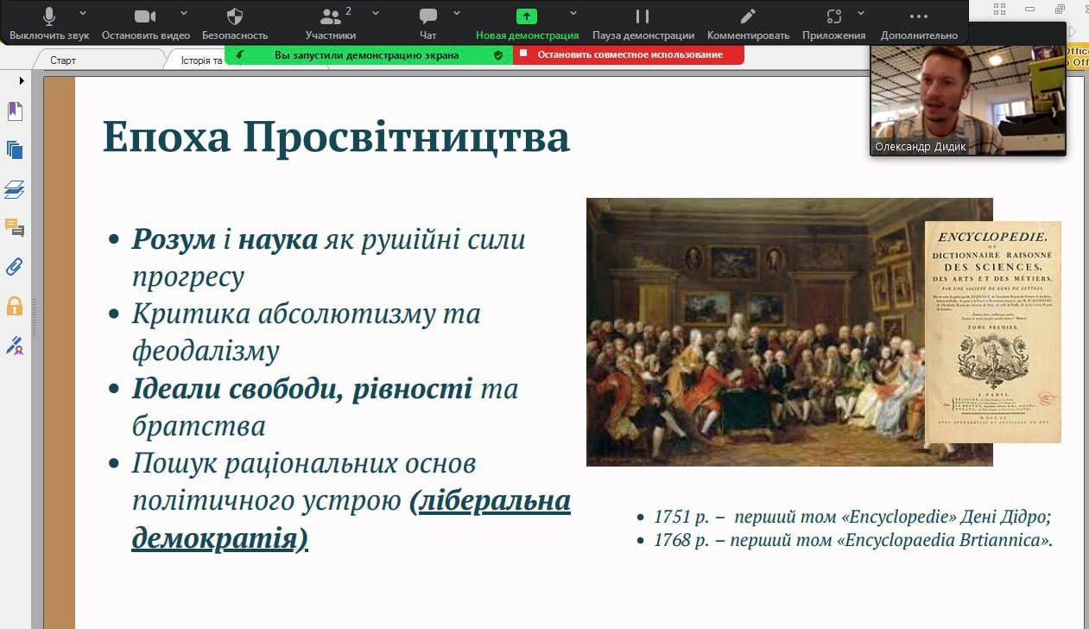Mute microphone with Выключить звук
The height and width of the screenshot is (629, 1089).
[48, 24]
